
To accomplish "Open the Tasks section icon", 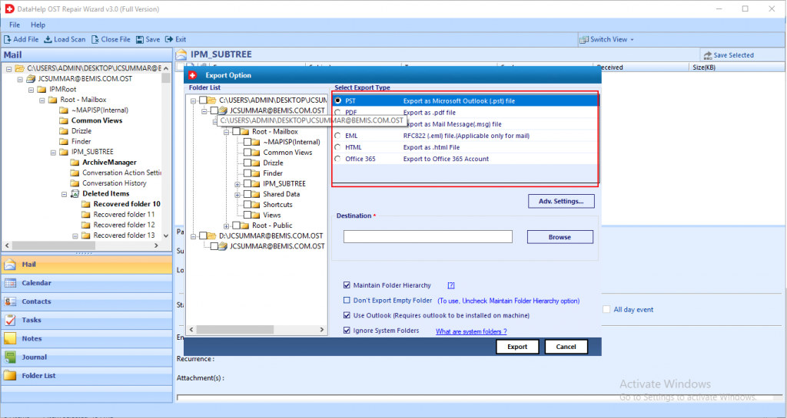I will point(10,320).
